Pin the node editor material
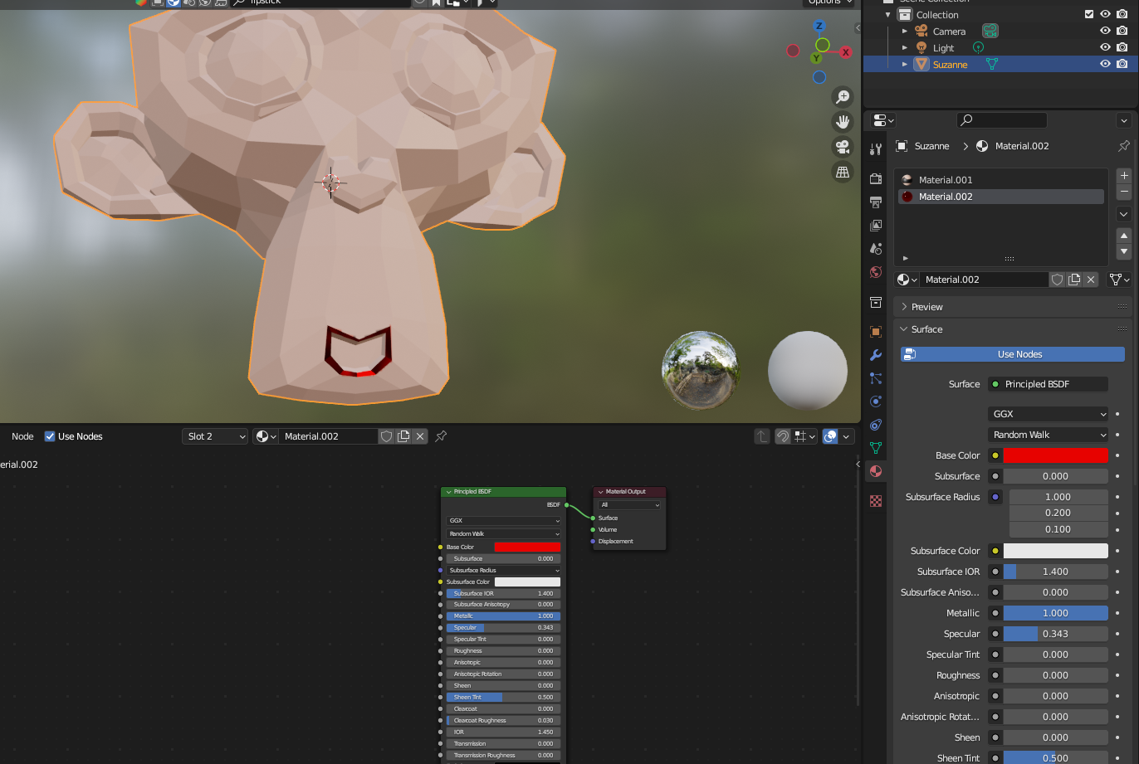The height and width of the screenshot is (764, 1139). [x=441, y=436]
